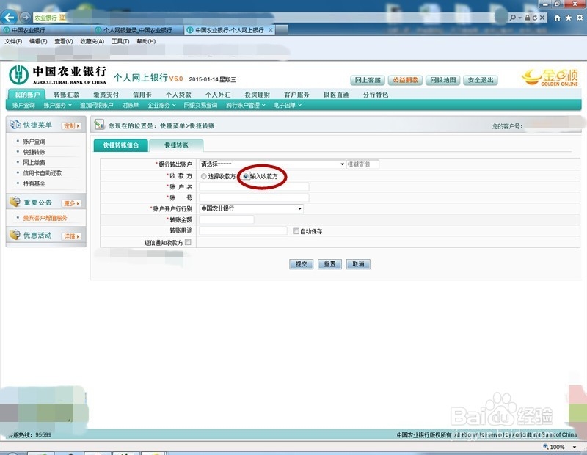Viewport: 587px width, 455px height.
Task: Open the 个人贷款 navigation tab
Action: (178, 95)
